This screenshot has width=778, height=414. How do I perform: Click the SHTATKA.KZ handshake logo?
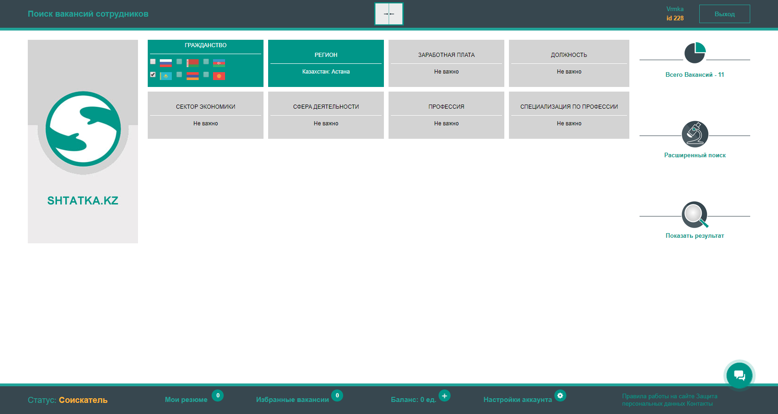click(83, 129)
